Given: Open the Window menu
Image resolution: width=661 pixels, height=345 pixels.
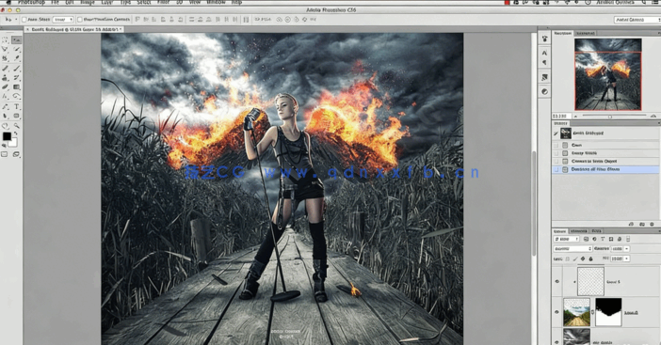Looking at the screenshot, I should tap(216, 2).
